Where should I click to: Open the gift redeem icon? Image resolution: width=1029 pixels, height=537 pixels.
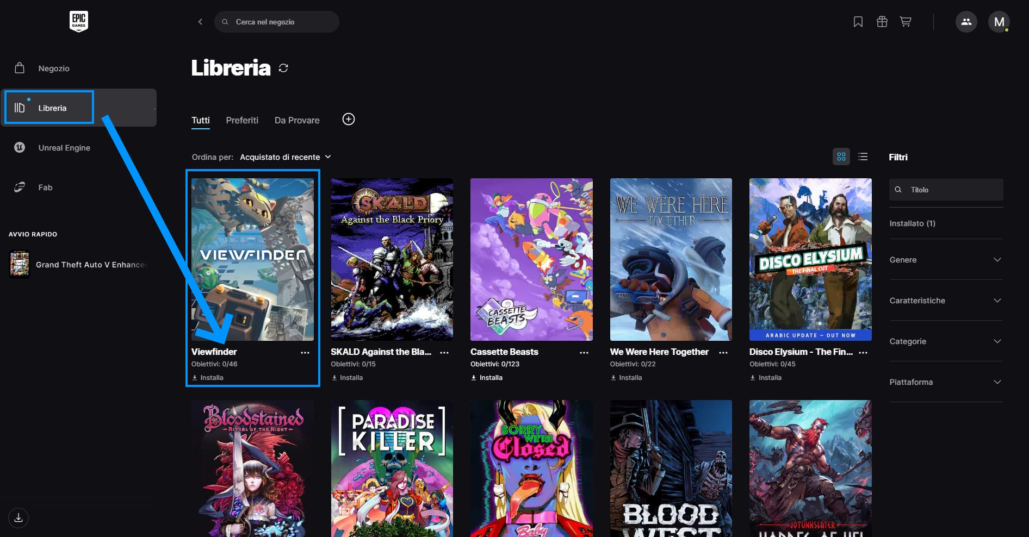882,22
